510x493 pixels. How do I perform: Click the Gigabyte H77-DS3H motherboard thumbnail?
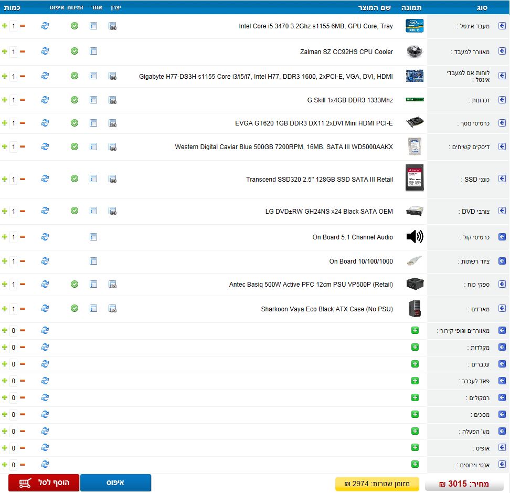pos(415,76)
